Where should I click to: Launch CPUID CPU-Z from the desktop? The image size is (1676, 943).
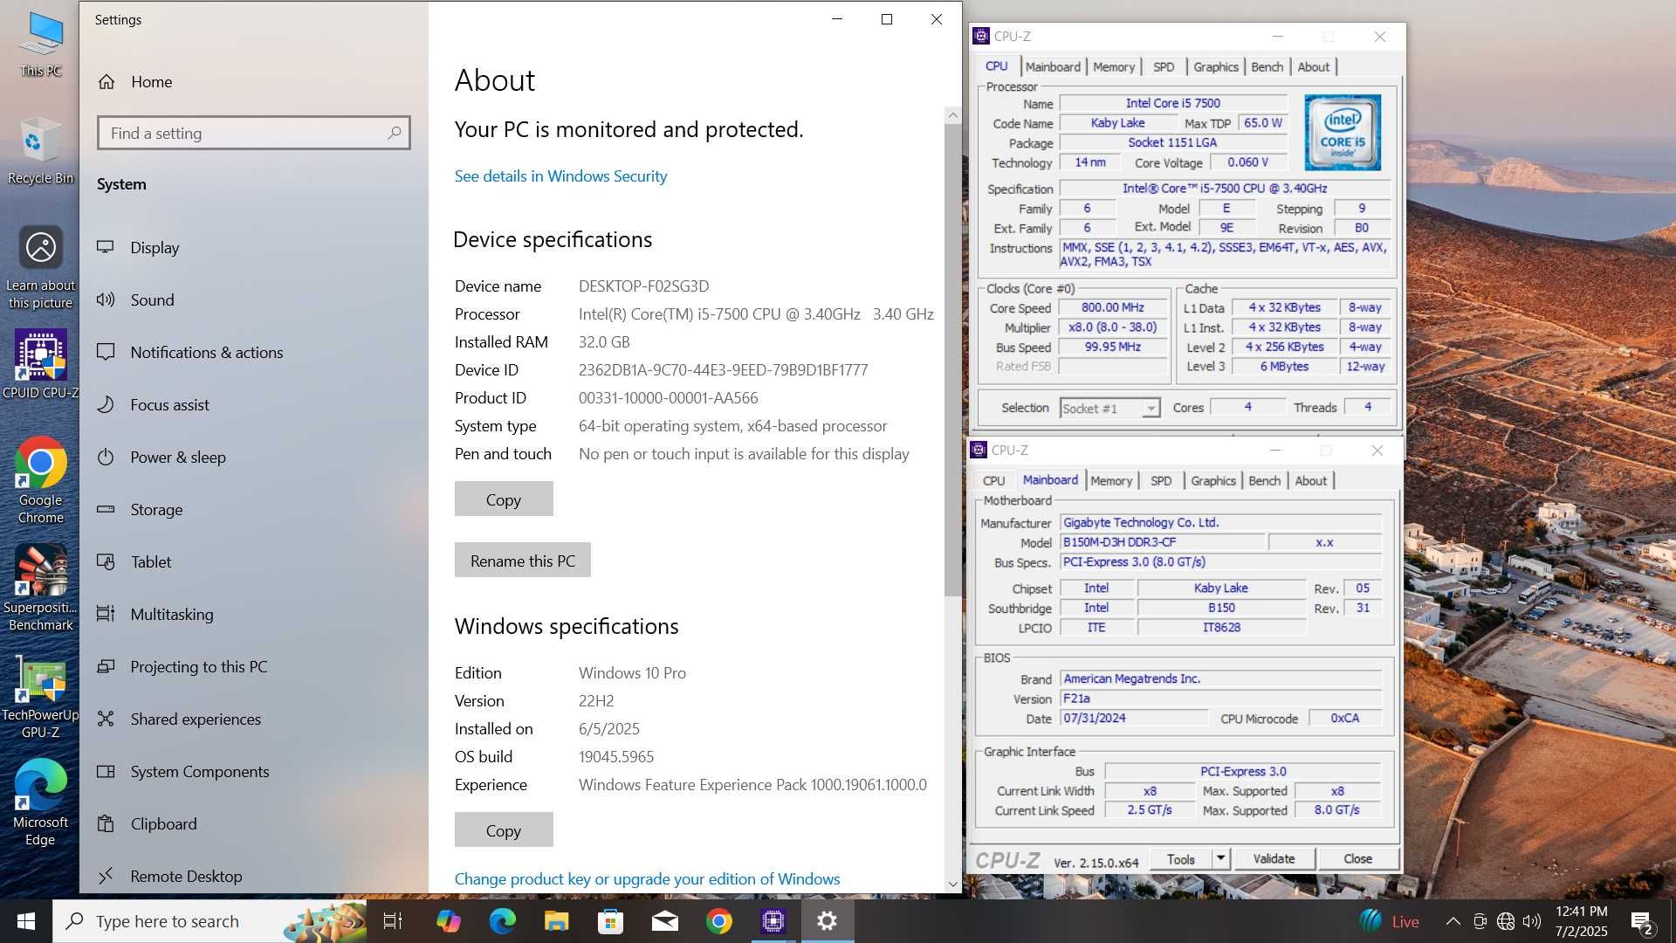40,364
